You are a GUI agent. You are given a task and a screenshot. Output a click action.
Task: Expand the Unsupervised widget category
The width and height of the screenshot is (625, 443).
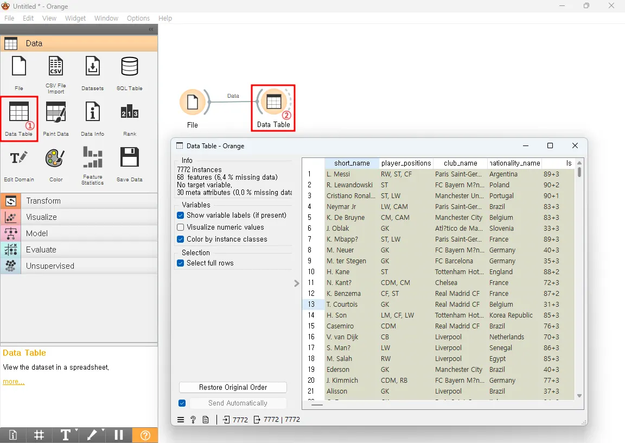[50, 266]
